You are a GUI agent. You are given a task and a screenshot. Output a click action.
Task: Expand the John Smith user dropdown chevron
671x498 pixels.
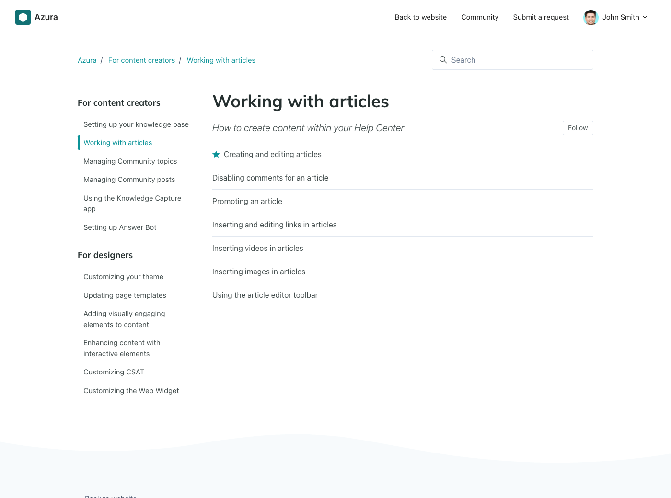645,17
